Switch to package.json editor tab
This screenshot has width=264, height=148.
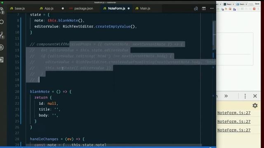click(84, 8)
